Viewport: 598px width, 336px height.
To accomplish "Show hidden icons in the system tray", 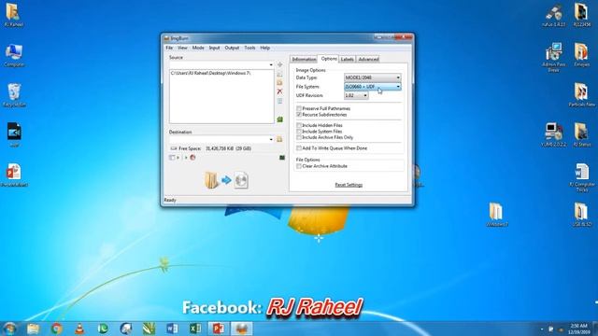I will [x=542, y=329].
